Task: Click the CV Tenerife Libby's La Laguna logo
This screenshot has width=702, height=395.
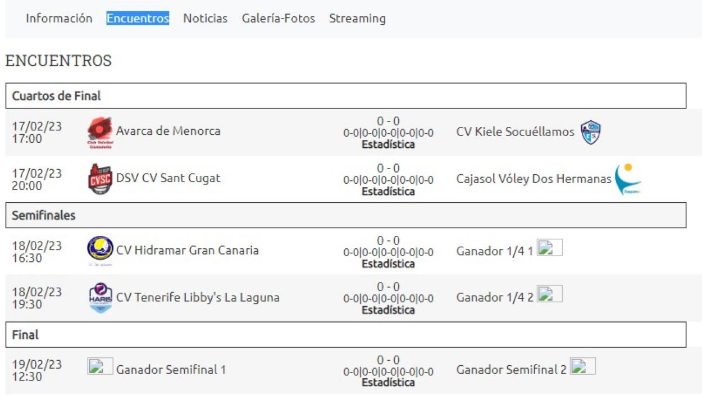Action: [x=101, y=297]
